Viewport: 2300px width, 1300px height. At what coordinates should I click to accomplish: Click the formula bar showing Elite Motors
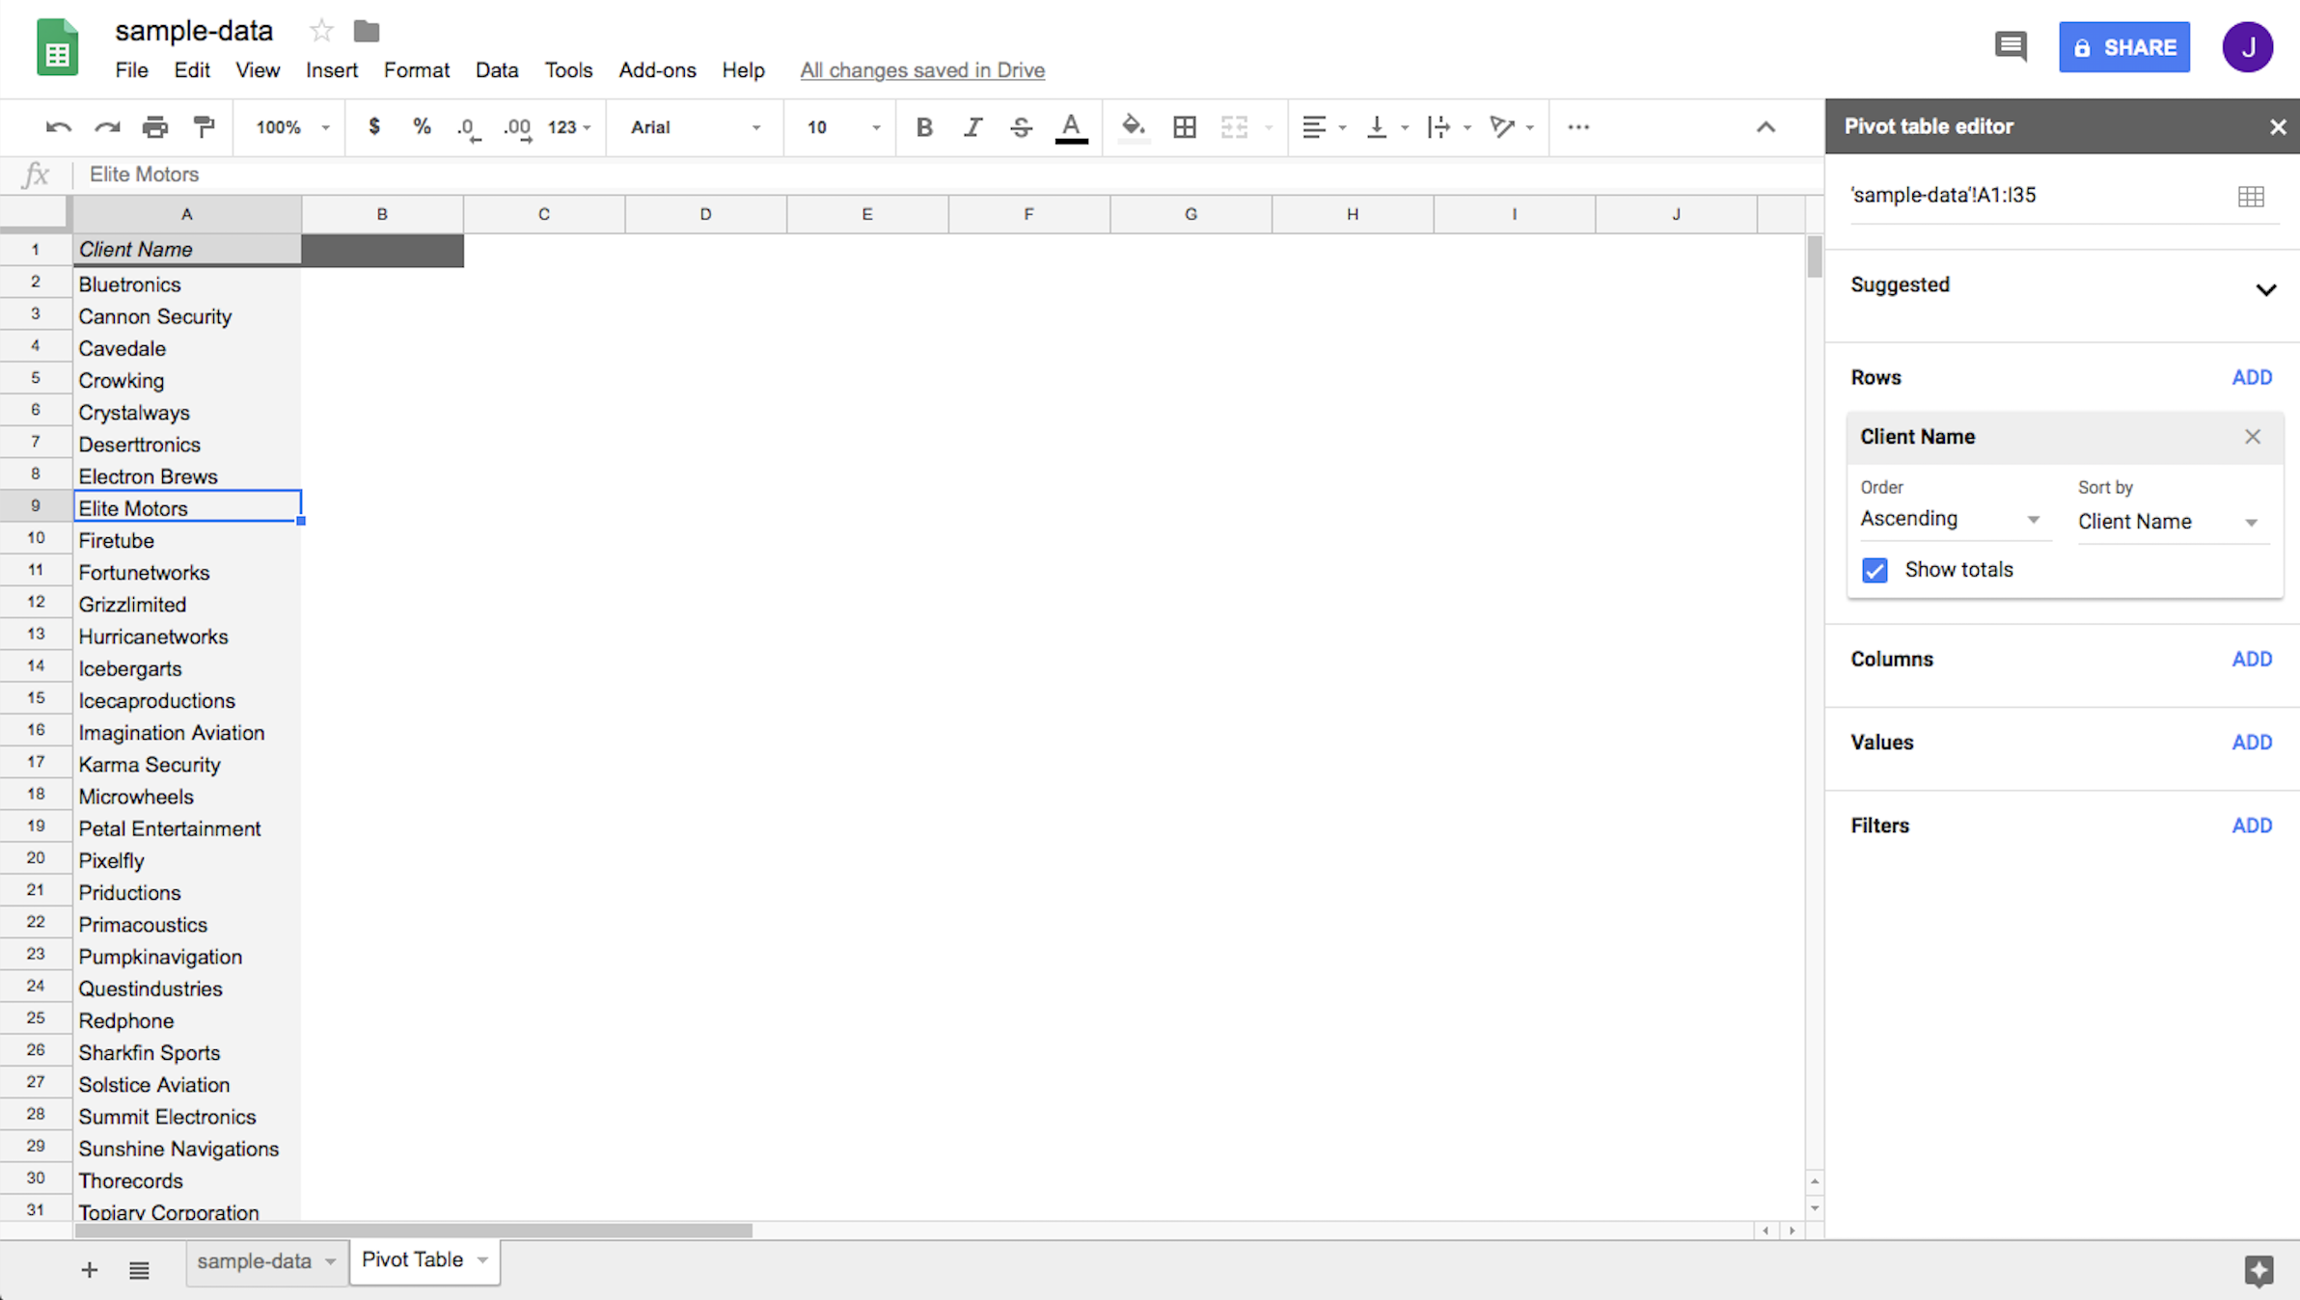[945, 175]
